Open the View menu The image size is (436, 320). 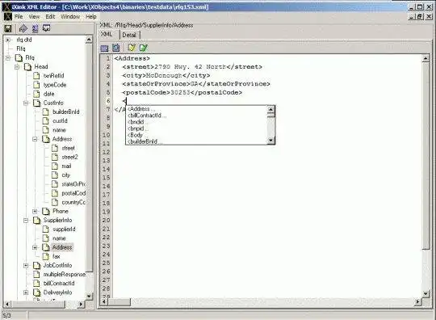34,16
